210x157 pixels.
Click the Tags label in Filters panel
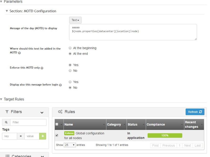[6, 129]
